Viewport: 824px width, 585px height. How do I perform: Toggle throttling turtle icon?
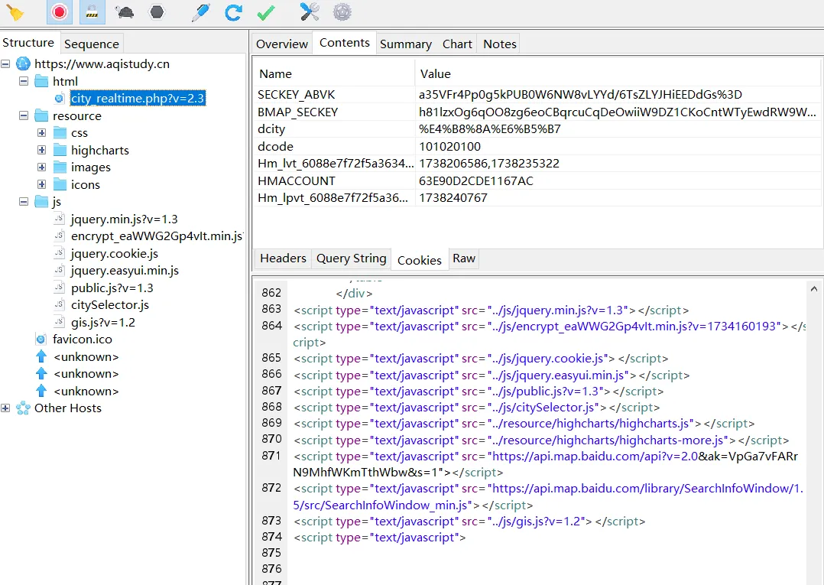click(x=125, y=12)
